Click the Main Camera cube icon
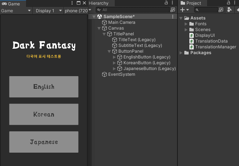Image resolution: width=239 pixels, height=166 pixels. (104, 22)
